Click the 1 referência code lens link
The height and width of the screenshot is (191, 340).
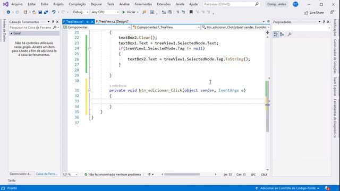(x=118, y=86)
